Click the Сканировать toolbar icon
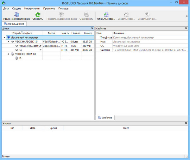Viewport: 190px width, 160px height. (86, 15)
